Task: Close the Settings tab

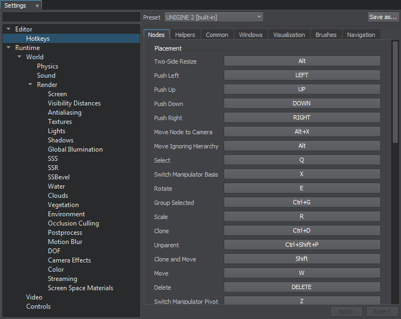Action: (x=37, y=5)
